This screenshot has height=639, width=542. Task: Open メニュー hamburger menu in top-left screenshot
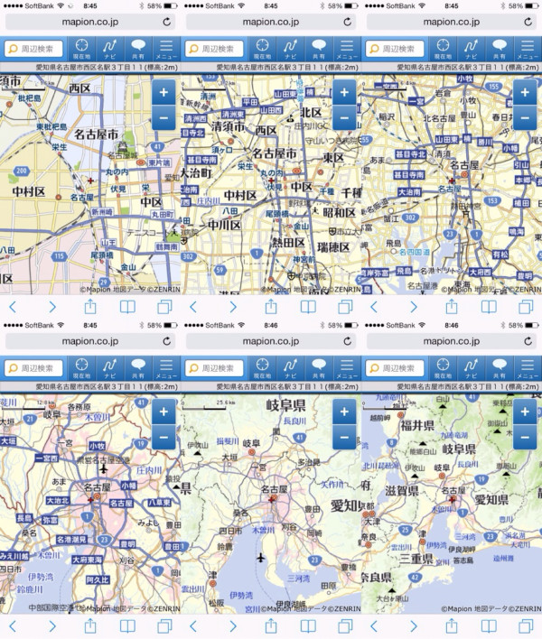[166, 49]
